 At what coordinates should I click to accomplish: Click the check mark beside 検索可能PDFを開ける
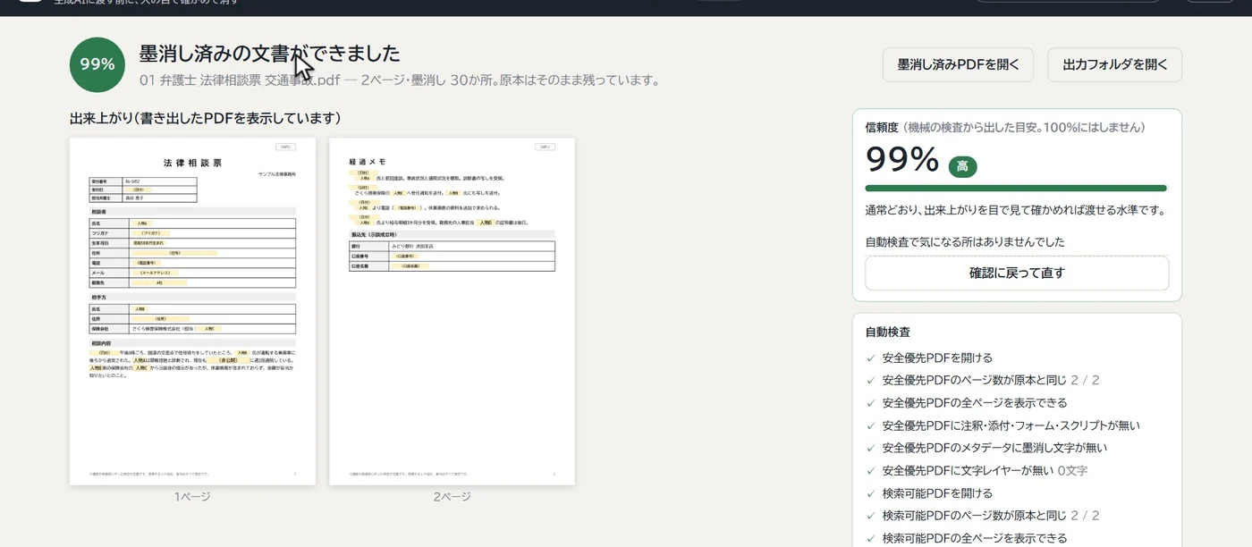pyautogui.click(x=871, y=493)
